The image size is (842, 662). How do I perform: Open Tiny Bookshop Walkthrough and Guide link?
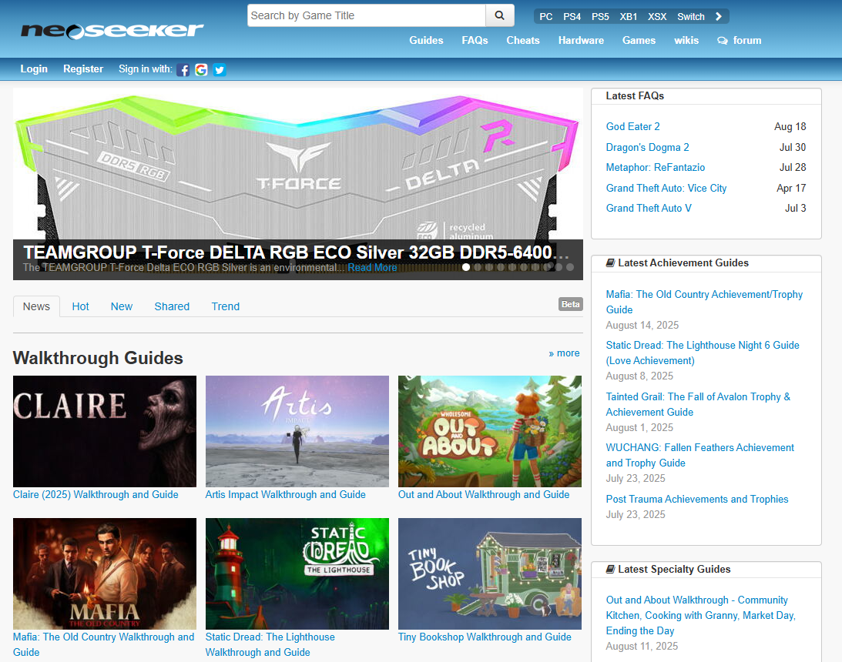(x=485, y=637)
